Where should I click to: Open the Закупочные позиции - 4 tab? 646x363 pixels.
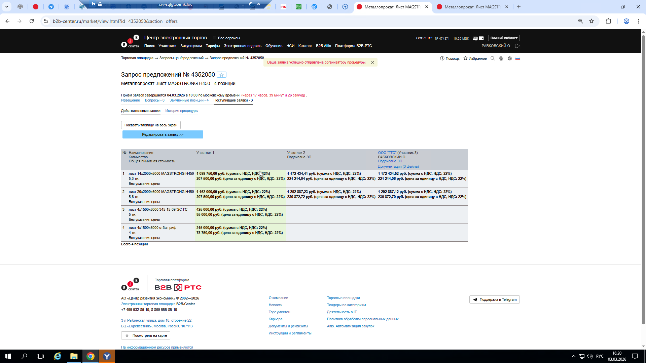pyautogui.click(x=189, y=100)
